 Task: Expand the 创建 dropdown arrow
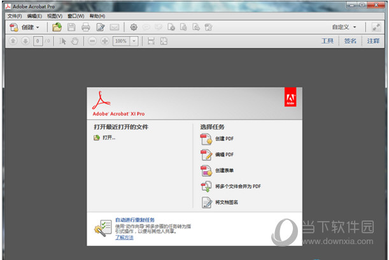(x=38, y=27)
